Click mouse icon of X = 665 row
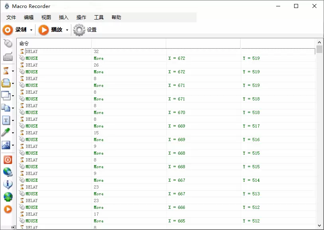Screen dimensions: 324x230 pyautogui.click(x=22, y=221)
